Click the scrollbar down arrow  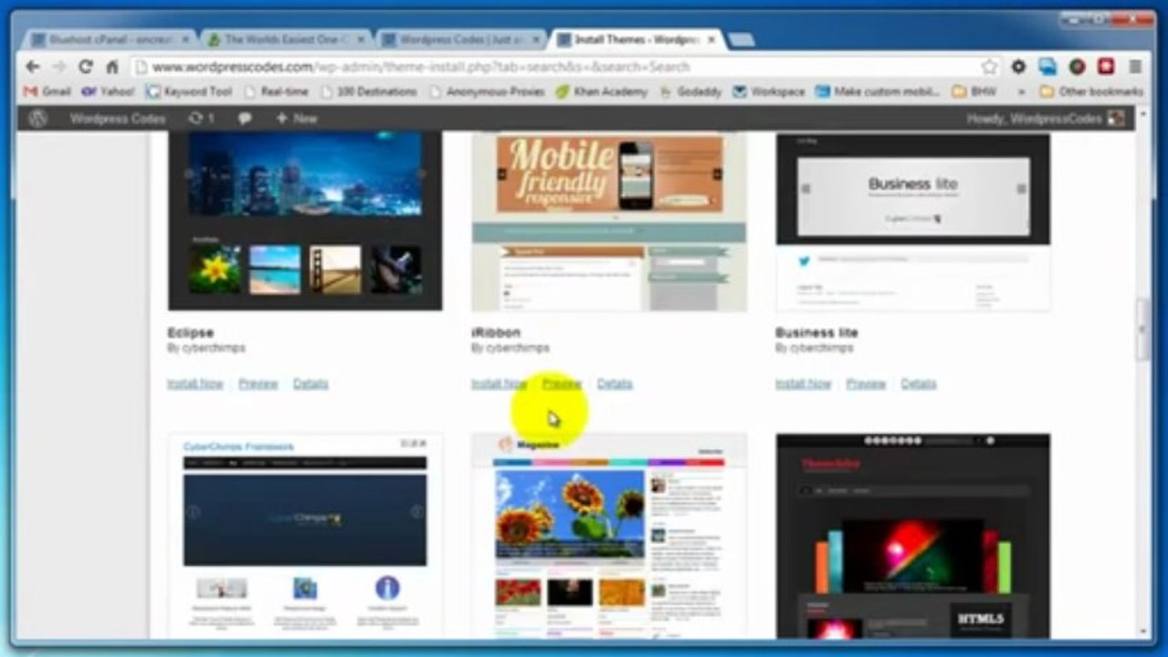tap(1142, 631)
